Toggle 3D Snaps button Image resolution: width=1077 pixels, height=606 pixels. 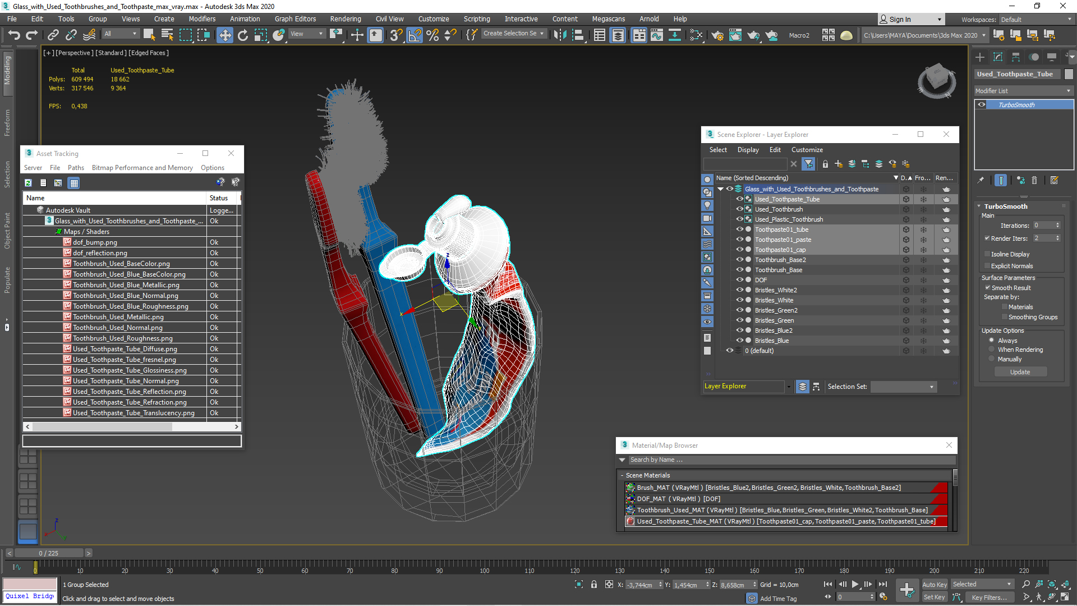pos(396,35)
